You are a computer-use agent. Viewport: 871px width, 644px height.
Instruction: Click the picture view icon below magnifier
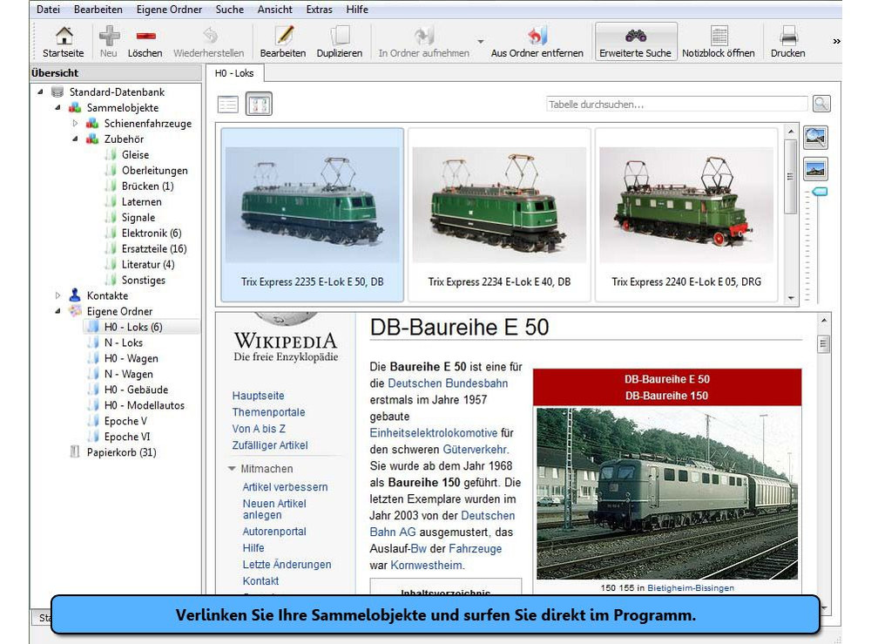point(815,169)
